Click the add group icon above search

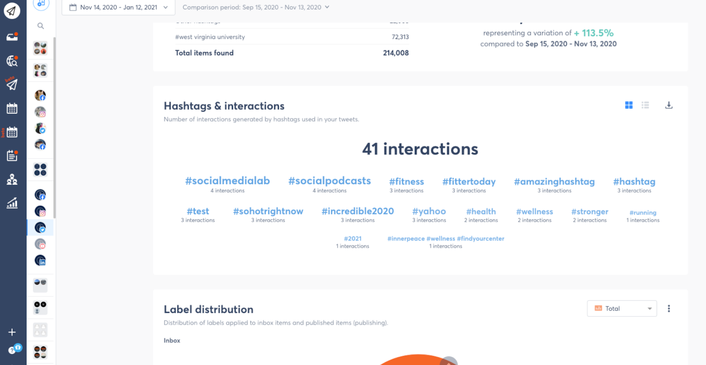click(x=41, y=4)
